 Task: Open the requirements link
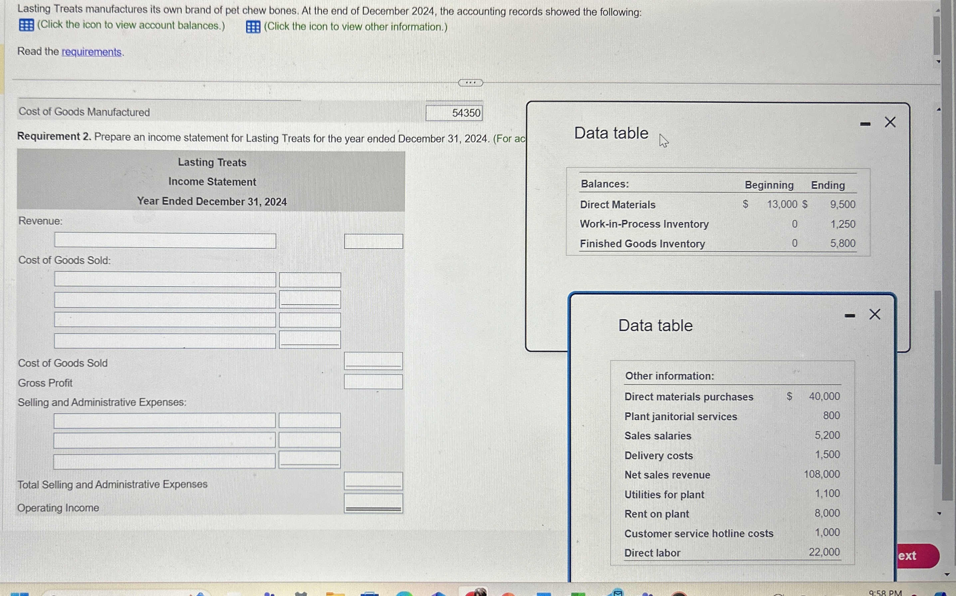92,52
